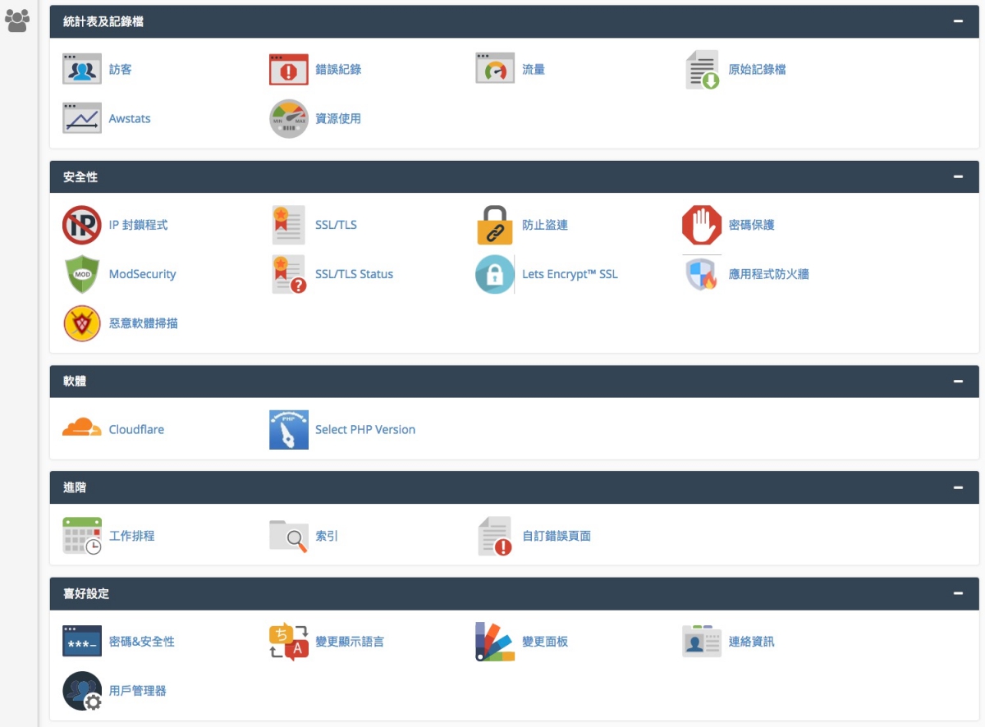Open the 訪客 visitors icon

coord(82,70)
